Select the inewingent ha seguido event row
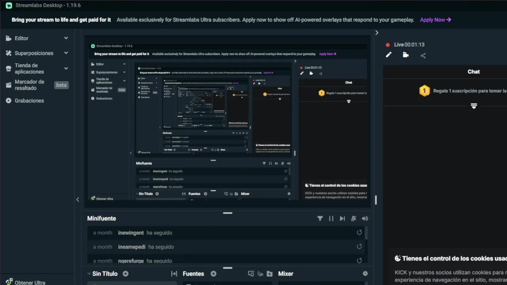This screenshot has height=285, width=507. [226, 233]
